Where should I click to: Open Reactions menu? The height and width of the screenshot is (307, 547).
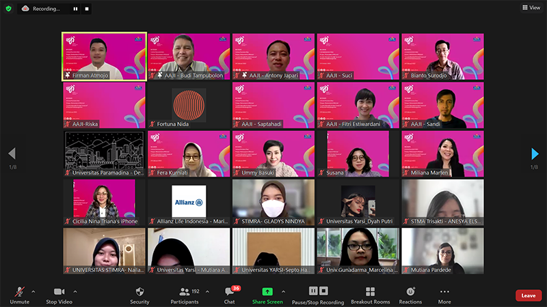tap(411, 295)
